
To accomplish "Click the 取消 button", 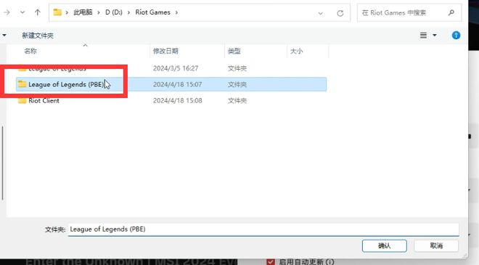I will pos(436,245).
